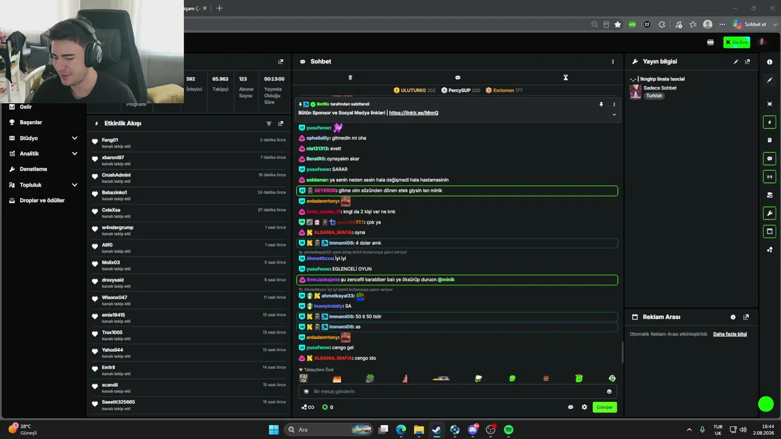
Task: Unpin the BotRix pinned message
Action: coord(601,104)
